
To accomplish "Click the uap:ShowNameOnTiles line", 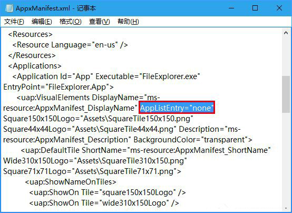I will point(71,182).
